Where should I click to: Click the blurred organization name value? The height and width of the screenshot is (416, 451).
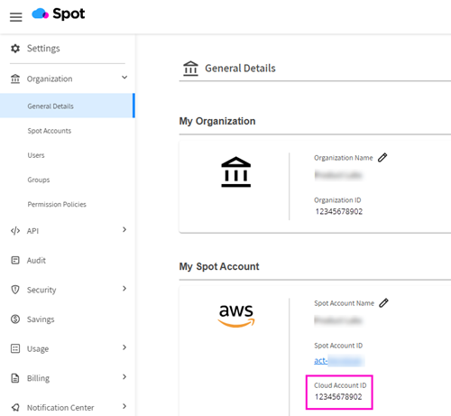[338, 175]
